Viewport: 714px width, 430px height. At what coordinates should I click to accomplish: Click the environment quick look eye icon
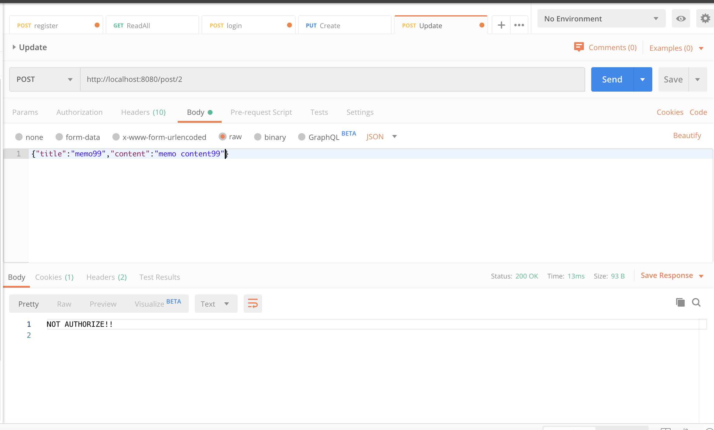[681, 19]
